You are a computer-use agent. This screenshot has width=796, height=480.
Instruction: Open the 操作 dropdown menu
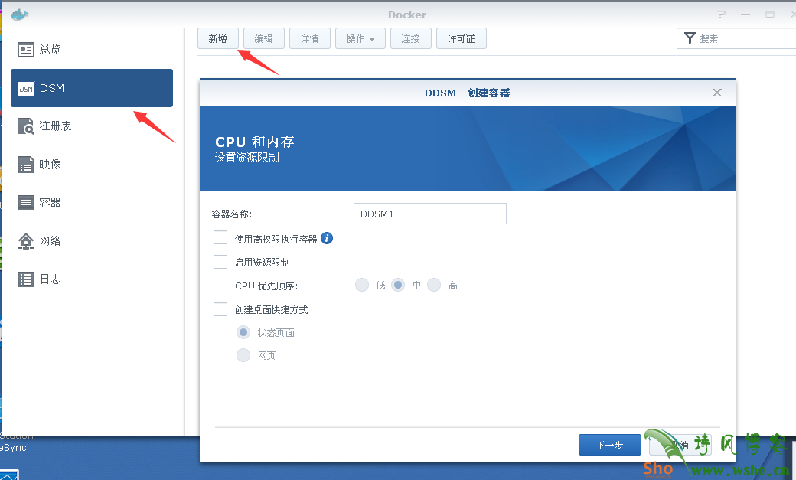click(360, 38)
